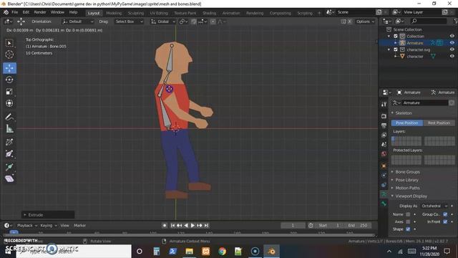This screenshot has width=458, height=258.
Task: Open the Playback menu in timeline
Action: [x=27, y=226]
